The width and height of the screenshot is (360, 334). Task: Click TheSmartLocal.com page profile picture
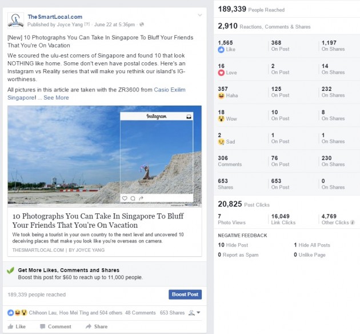15,20
